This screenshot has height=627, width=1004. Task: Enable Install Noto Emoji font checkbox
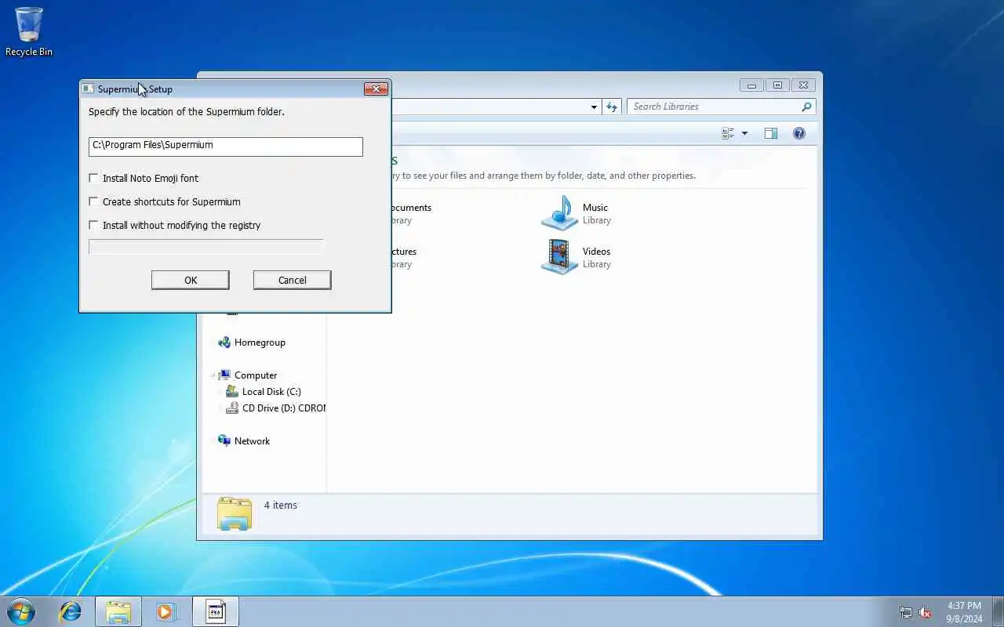coord(94,179)
